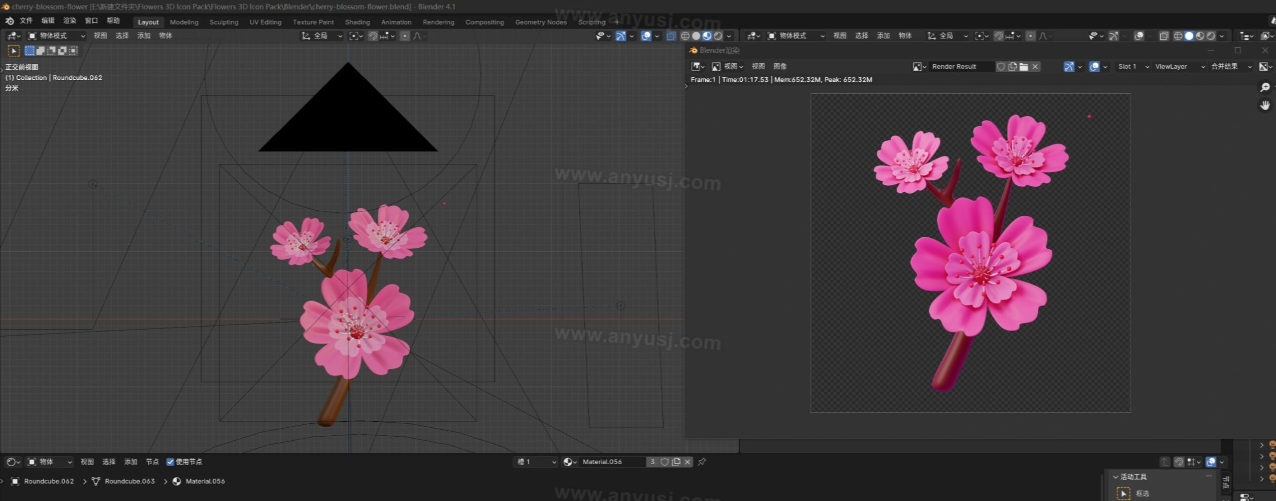Choose 'intersect selection' mode icon

pyautogui.click(x=73, y=51)
